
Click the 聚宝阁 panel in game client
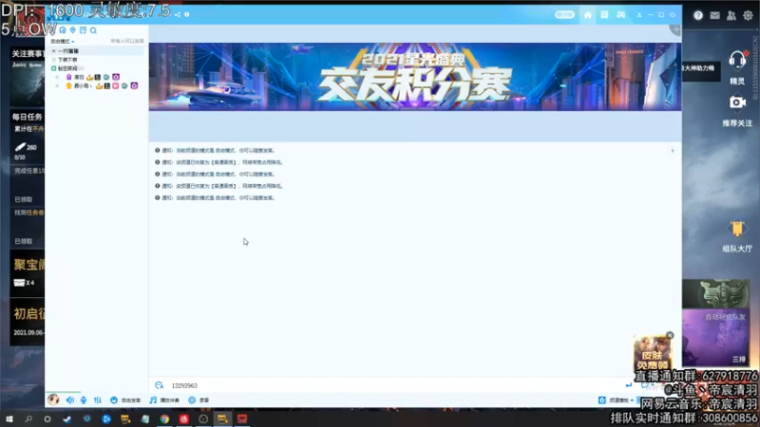pos(28,275)
